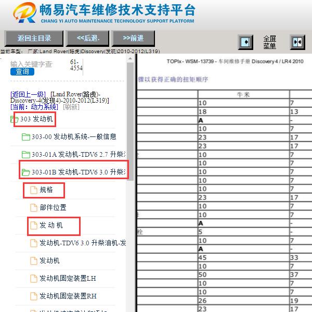
Task: Click the cell value 26
Action: coord(203,301)
